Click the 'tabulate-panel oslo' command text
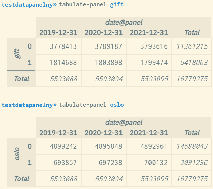Viewport: 213px width, 189px height. coord(91,105)
